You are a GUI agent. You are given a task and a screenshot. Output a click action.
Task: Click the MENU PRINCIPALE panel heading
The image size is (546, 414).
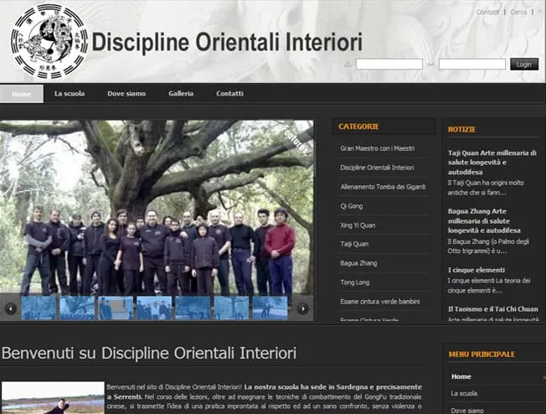point(482,354)
